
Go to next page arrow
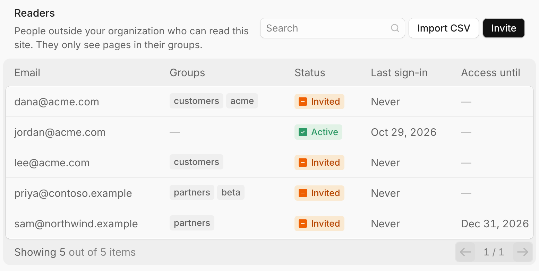coord(522,252)
